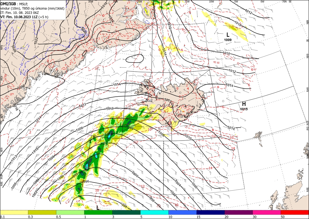
Task: Pick the cyan 5–10 mm legend swatch
Action: (x=154, y=212)
